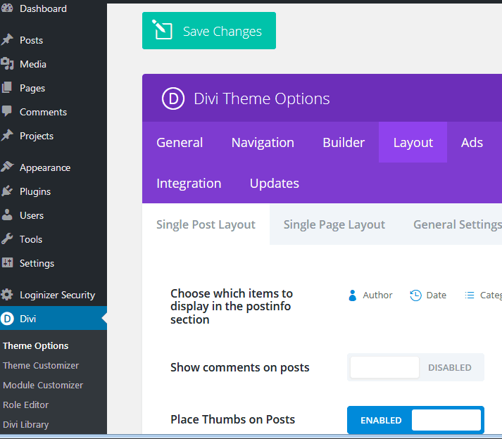Open the Theme Options submenu link
Image resolution: width=502 pixels, height=439 pixels.
click(35, 345)
